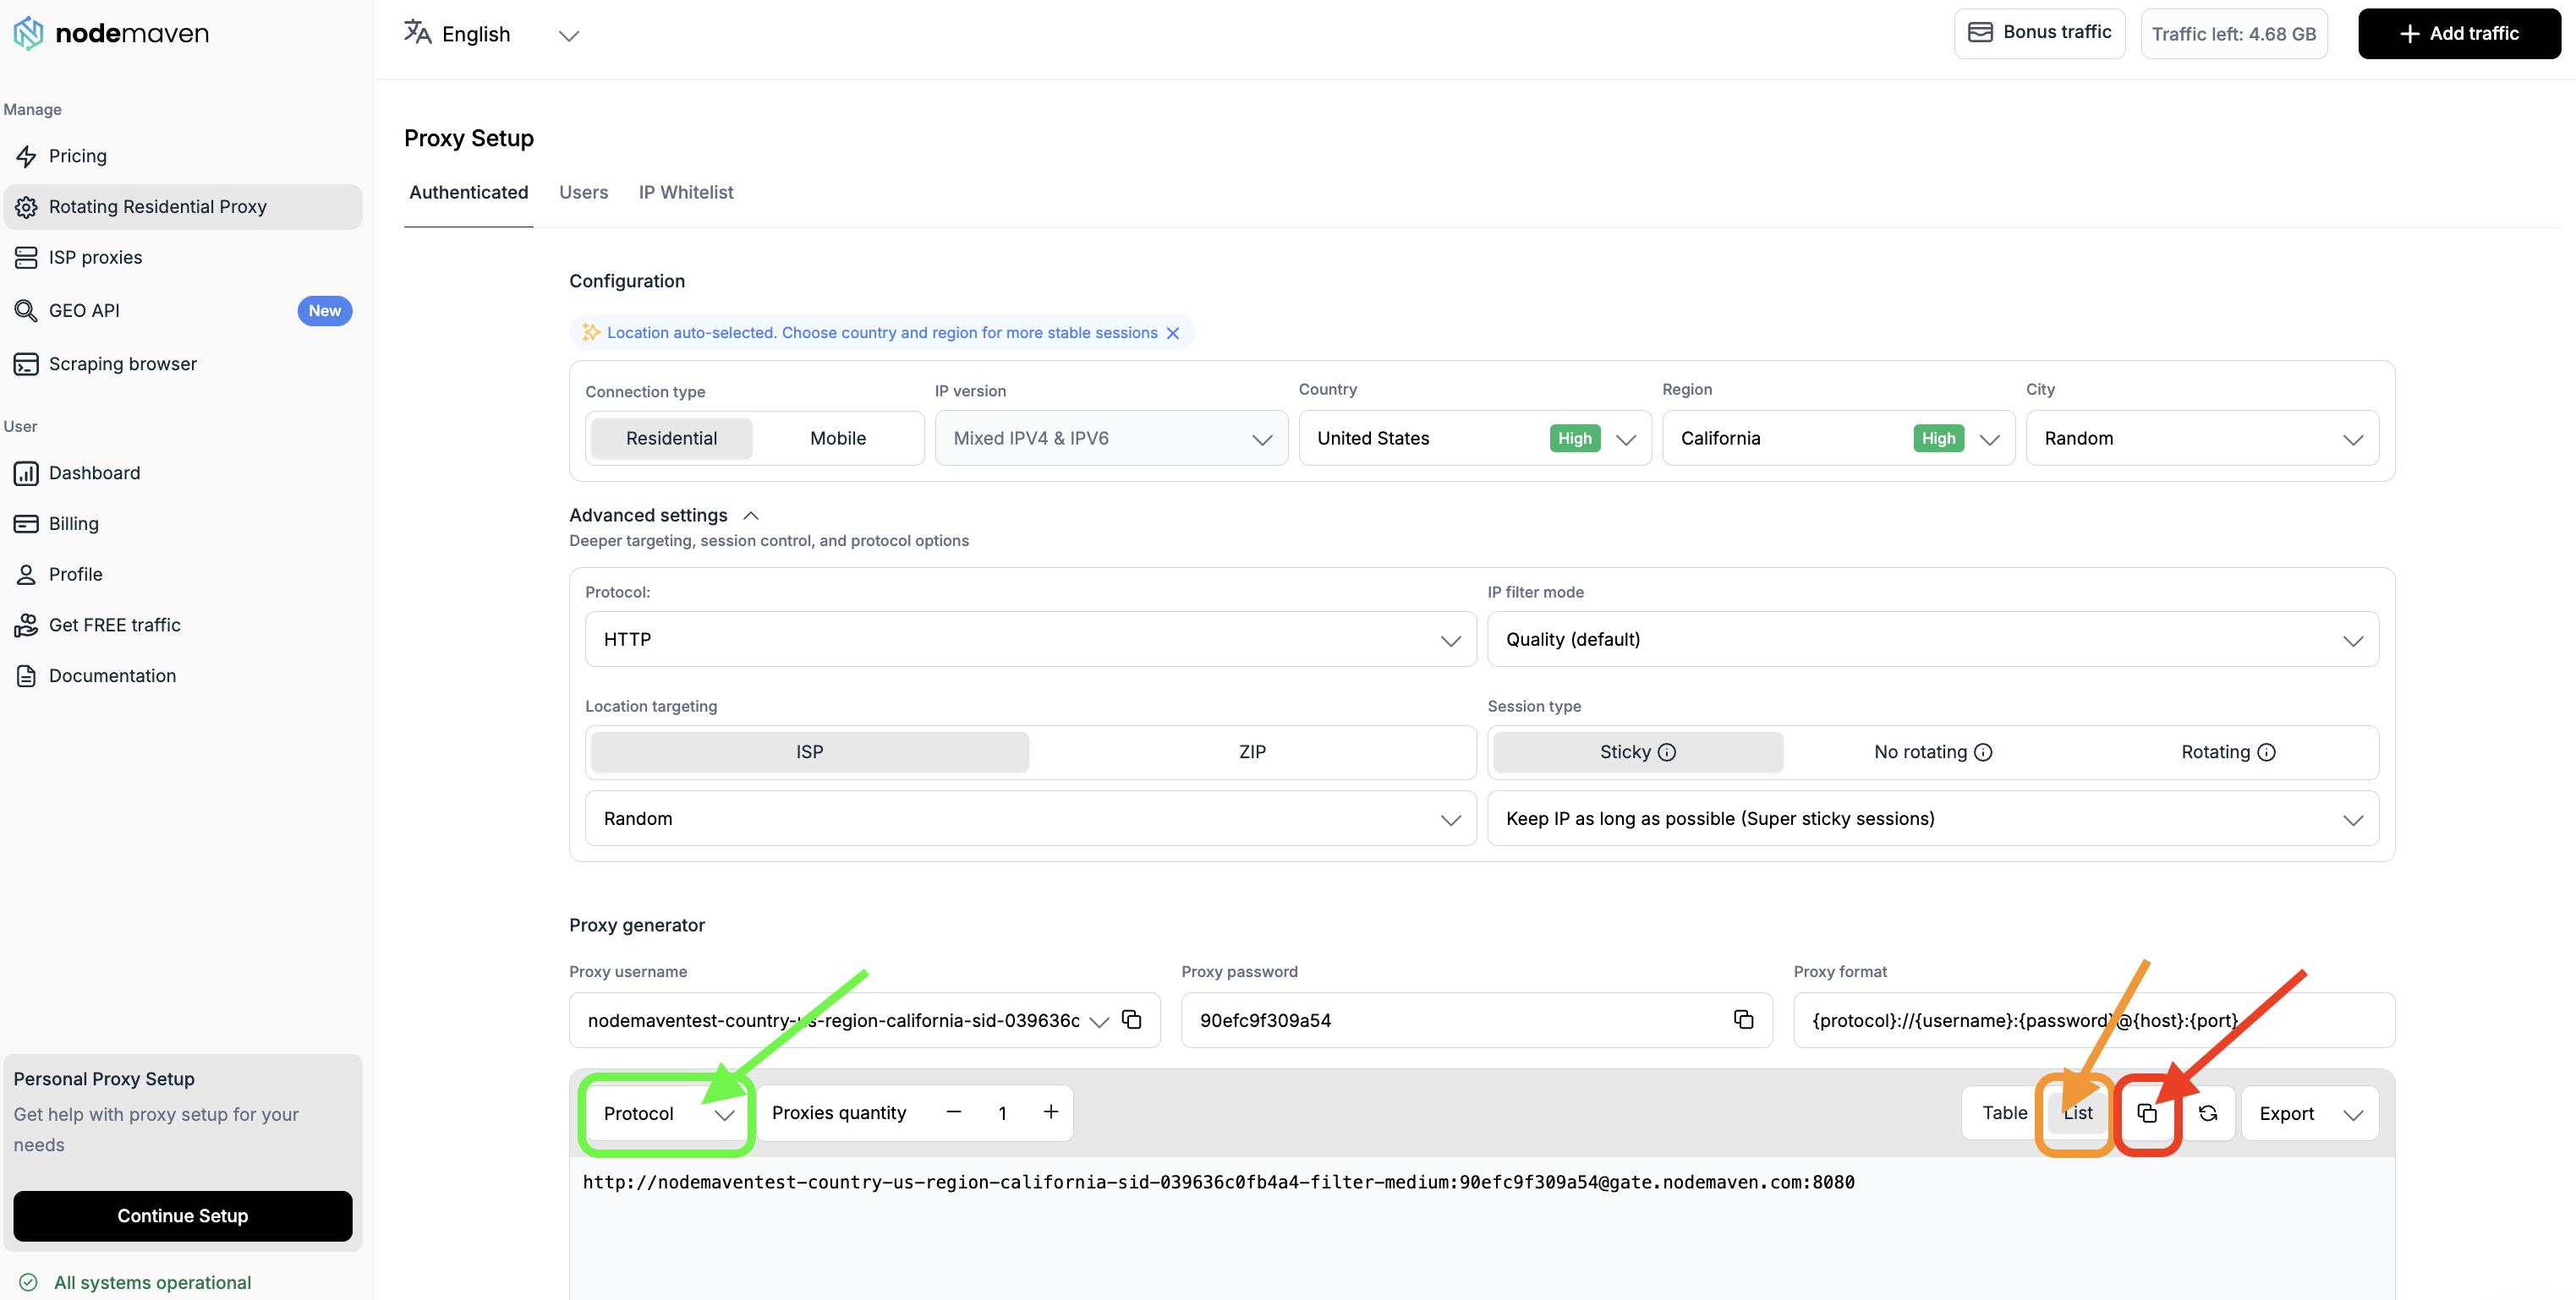Screen dimensions: 2576x1300
Task: Copy the proxy username
Action: tap(1131, 1019)
